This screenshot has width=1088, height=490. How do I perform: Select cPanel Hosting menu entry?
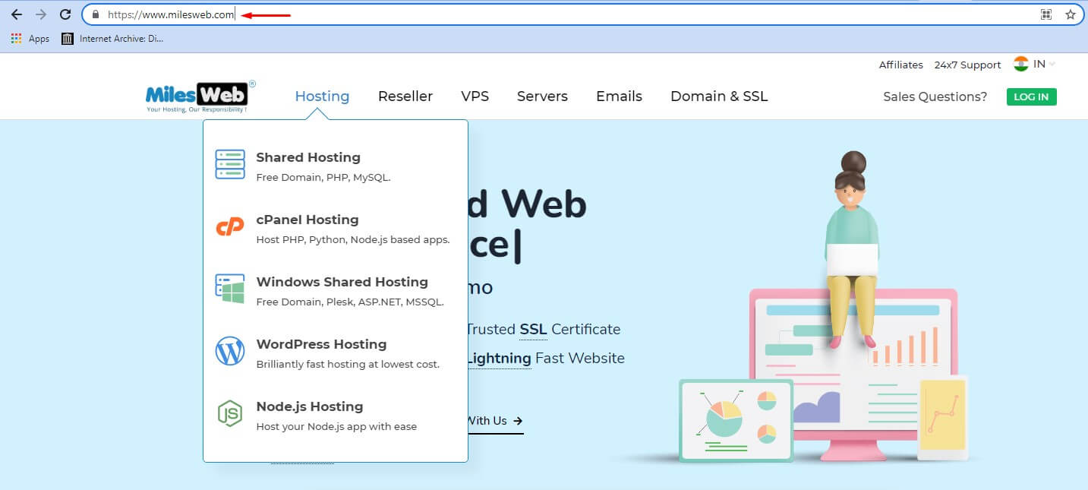(x=307, y=220)
